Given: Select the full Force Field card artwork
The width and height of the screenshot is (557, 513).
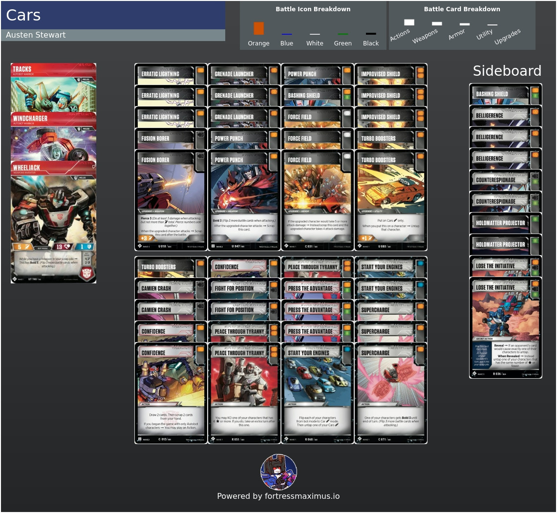Looking at the screenshot, I should click(318, 200).
